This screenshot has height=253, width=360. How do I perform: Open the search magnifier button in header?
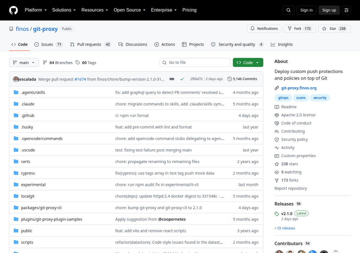tap(288, 10)
